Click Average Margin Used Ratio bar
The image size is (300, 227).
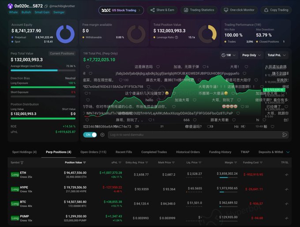(x=43, y=70)
